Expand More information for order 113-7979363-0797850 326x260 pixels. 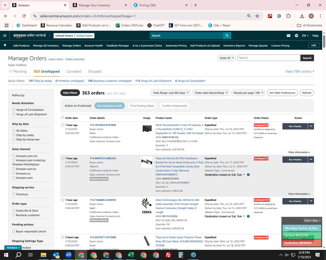tap(299, 152)
